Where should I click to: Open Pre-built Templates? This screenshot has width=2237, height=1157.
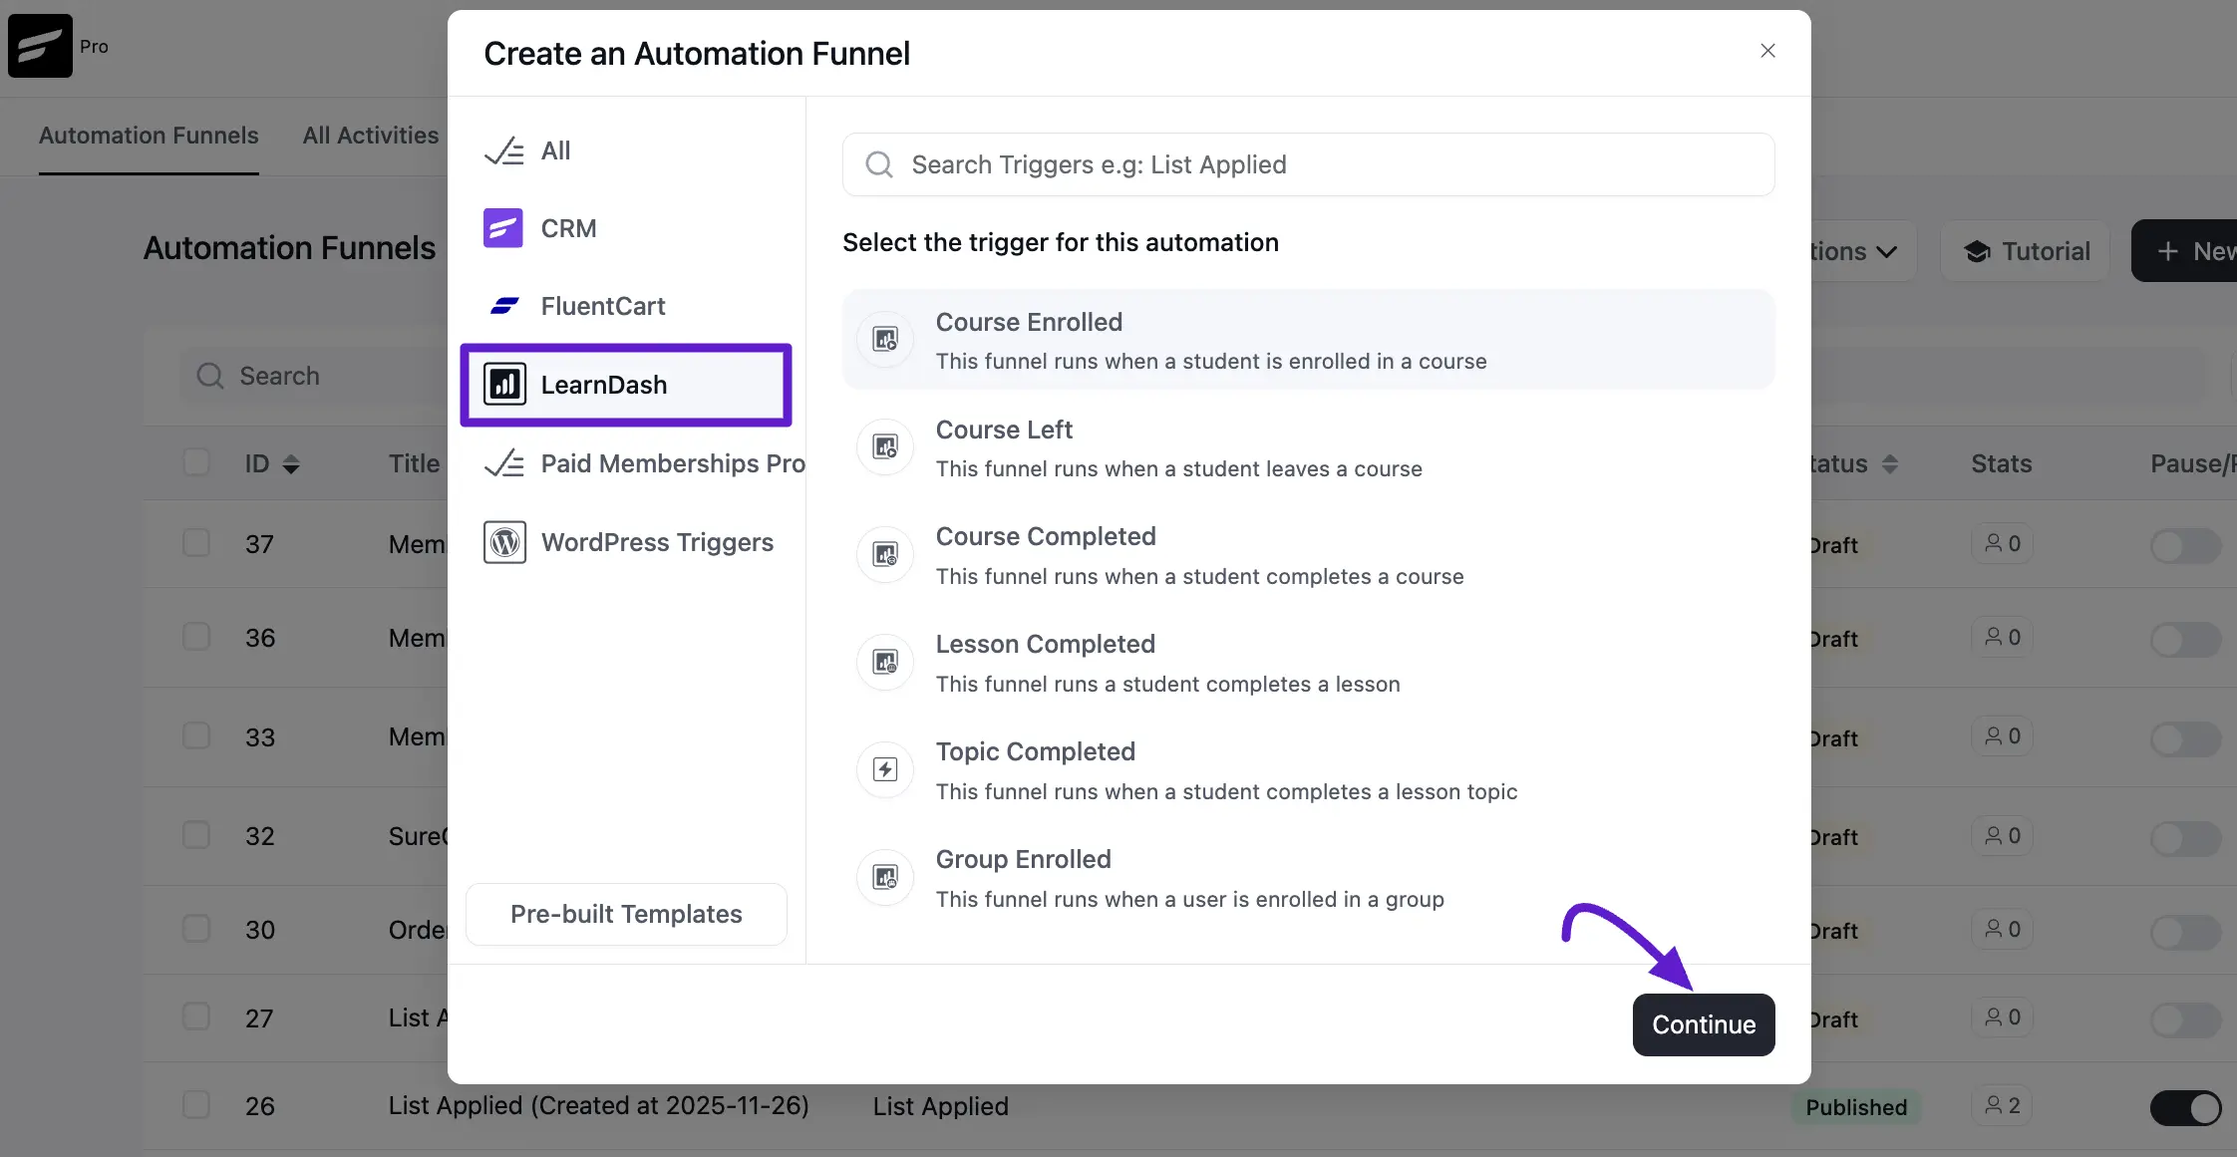click(626, 914)
